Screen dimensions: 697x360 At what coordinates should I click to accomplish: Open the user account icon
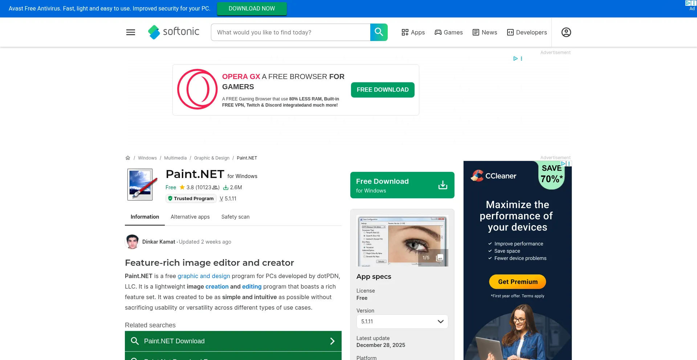click(566, 32)
